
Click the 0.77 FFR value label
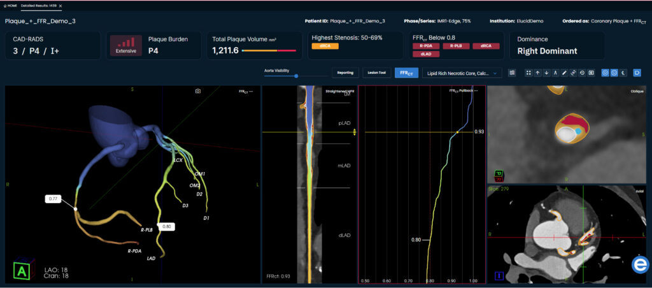point(53,199)
